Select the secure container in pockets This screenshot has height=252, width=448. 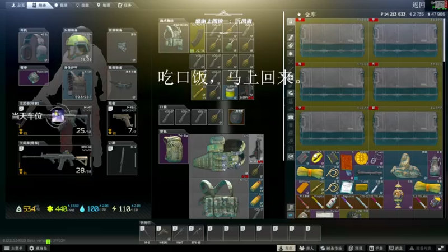pos(236,117)
